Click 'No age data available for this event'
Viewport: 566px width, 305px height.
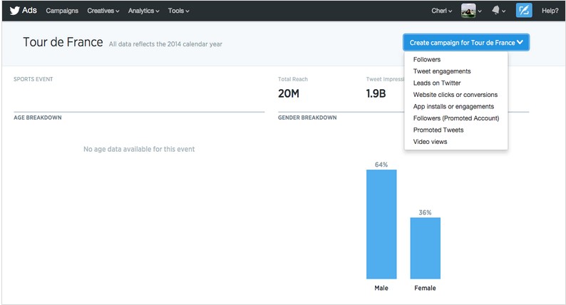click(x=139, y=149)
